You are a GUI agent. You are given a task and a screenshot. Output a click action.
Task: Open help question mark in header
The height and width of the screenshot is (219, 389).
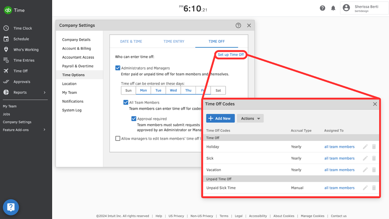click(x=322, y=8)
